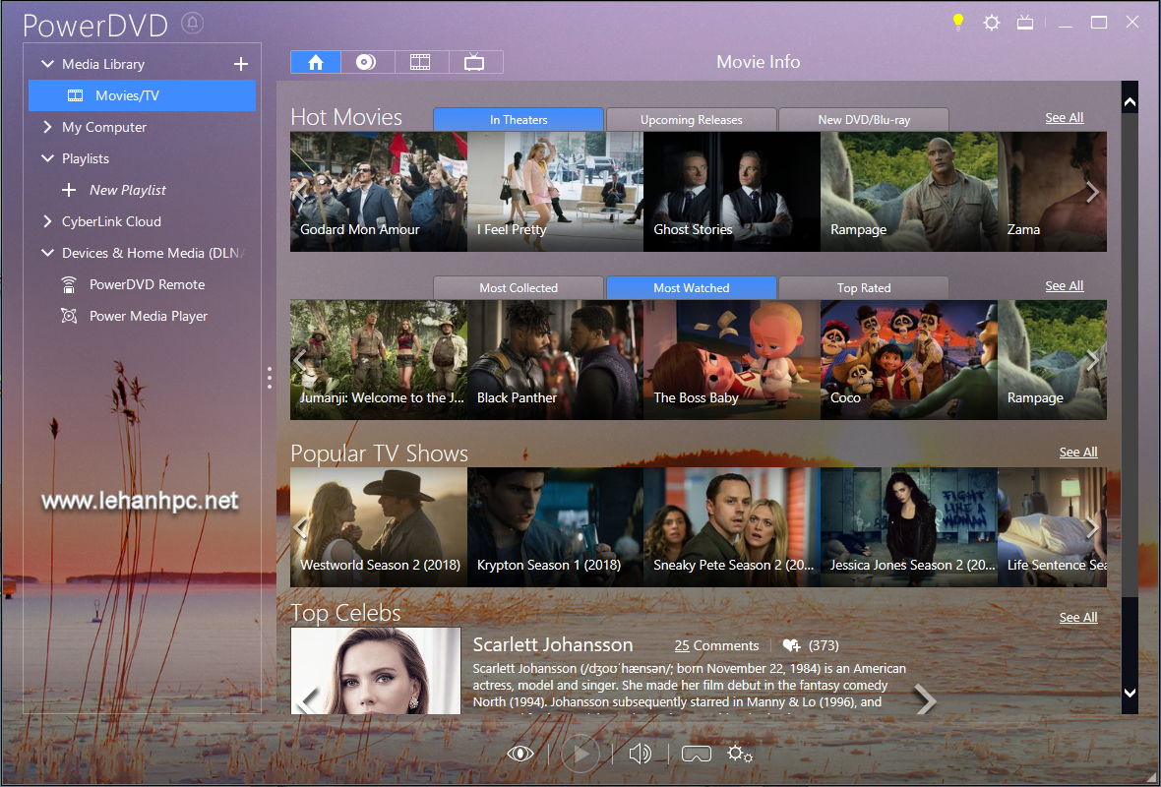Click the Power Media Player icon
Viewport: 1161px width, 787px height.
coord(69,316)
